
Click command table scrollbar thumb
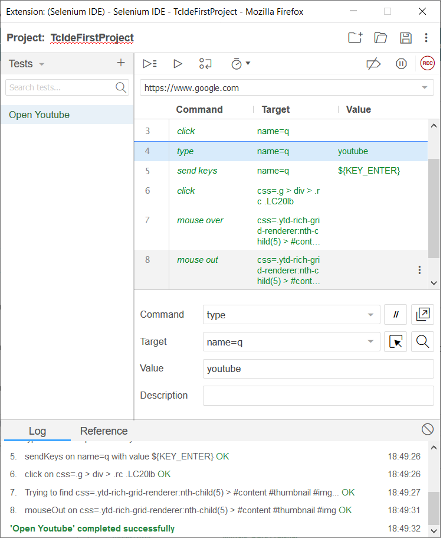434,208
